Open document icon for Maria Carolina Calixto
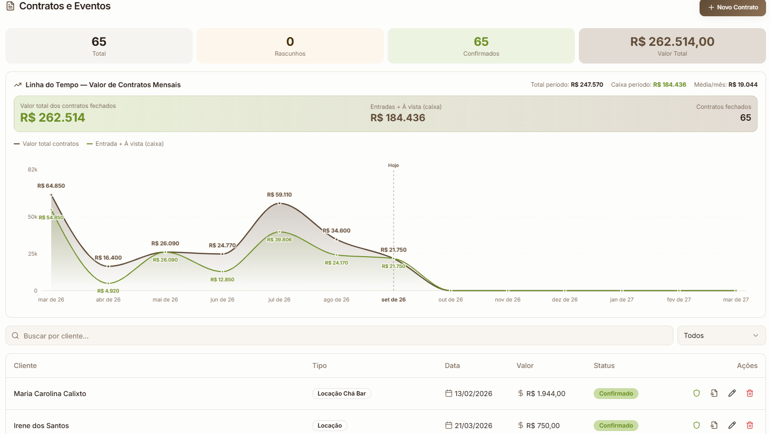 tap(714, 393)
